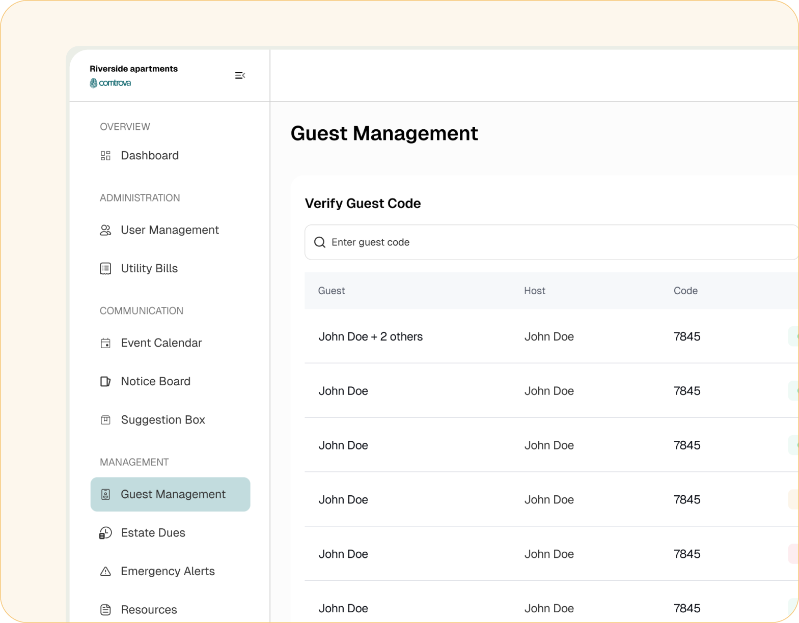Click the Dashboard grid icon
This screenshot has width=799, height=623.
coord(105,156)
